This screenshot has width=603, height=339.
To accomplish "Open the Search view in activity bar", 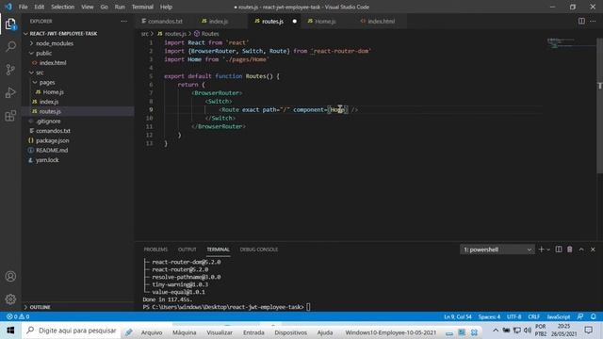I will click(10, 47).
